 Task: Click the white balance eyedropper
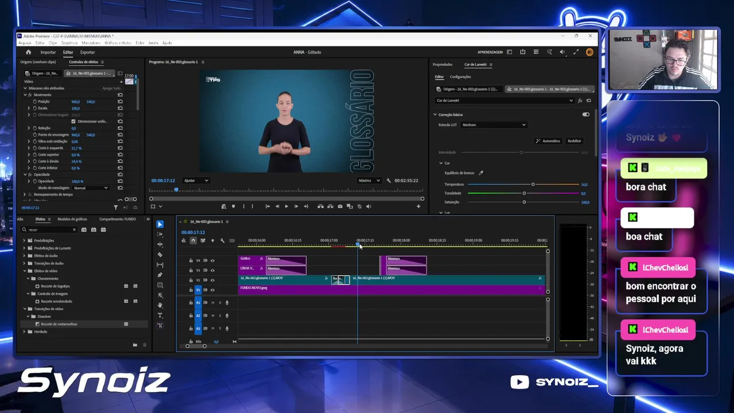tap(481, 173)
